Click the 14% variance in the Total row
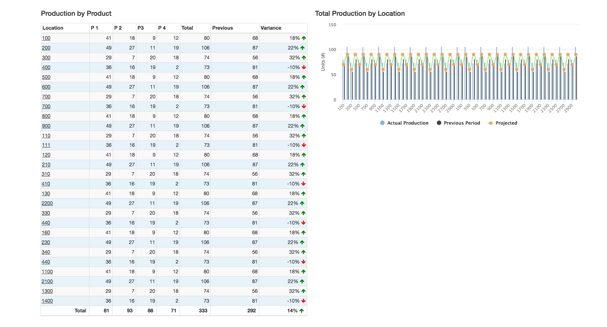This screenshot has height=327, width=607. point(293,310)
